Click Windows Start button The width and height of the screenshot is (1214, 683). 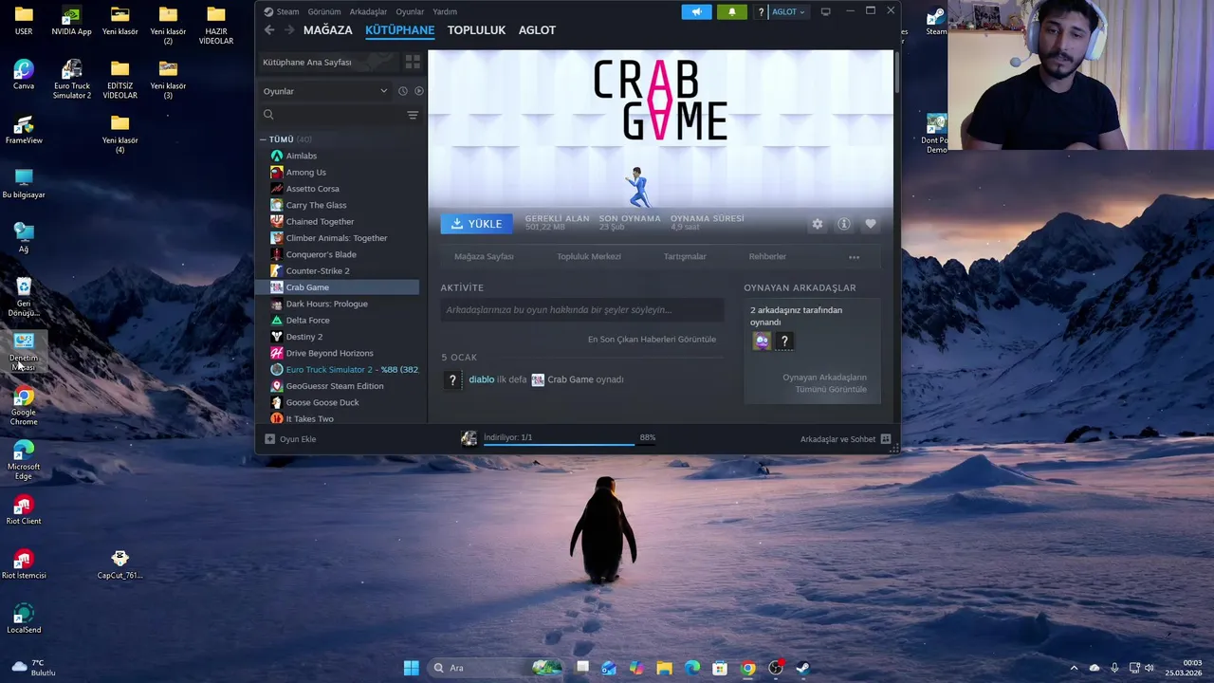411,668
